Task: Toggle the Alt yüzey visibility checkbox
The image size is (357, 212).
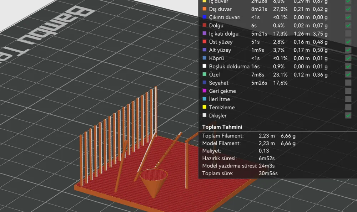Action: pyautogui.click(x=348, y=50)
